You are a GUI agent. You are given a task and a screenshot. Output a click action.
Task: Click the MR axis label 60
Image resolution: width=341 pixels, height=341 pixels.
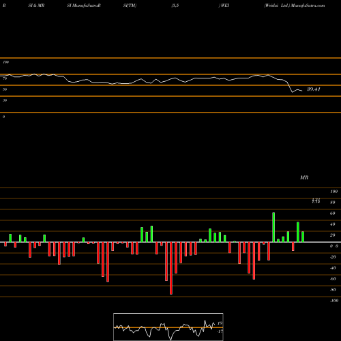point(333,213)
